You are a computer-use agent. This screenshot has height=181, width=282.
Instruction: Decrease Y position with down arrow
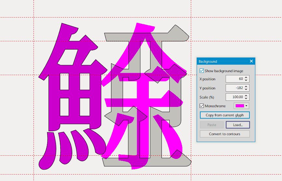click(247, 90)
